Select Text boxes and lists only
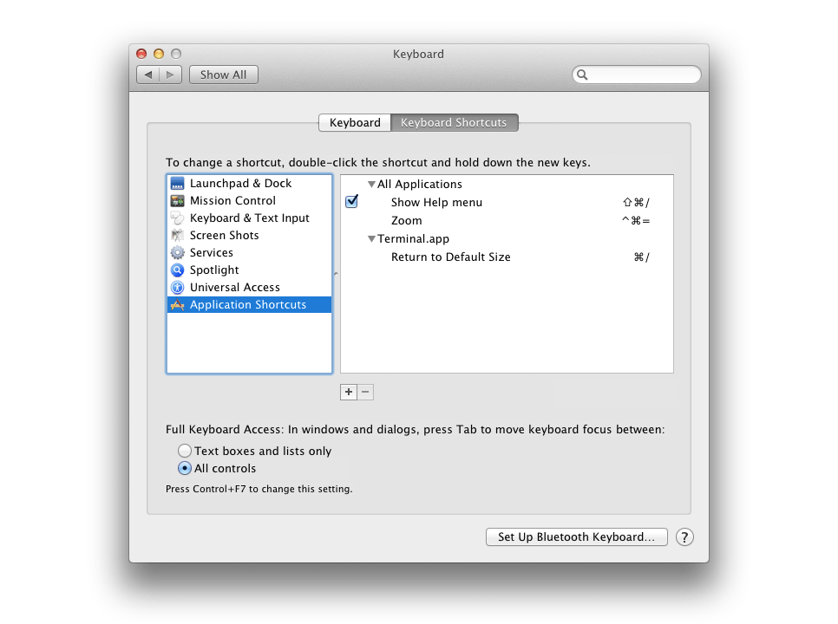The height and width of the screenshot is (624, 838). tap(185, 451)
